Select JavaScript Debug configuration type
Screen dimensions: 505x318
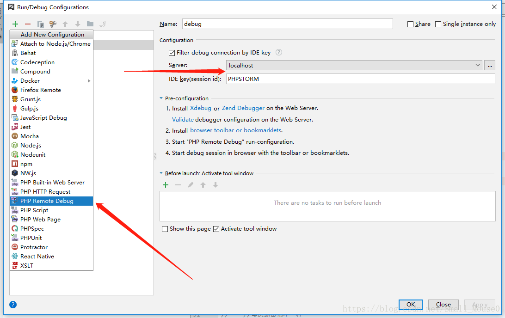click(51, 118)
